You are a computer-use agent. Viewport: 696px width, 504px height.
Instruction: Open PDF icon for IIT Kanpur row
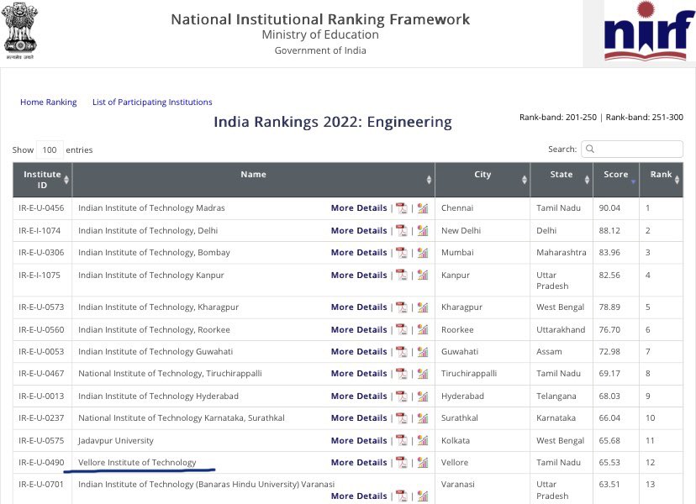(401, 275)
